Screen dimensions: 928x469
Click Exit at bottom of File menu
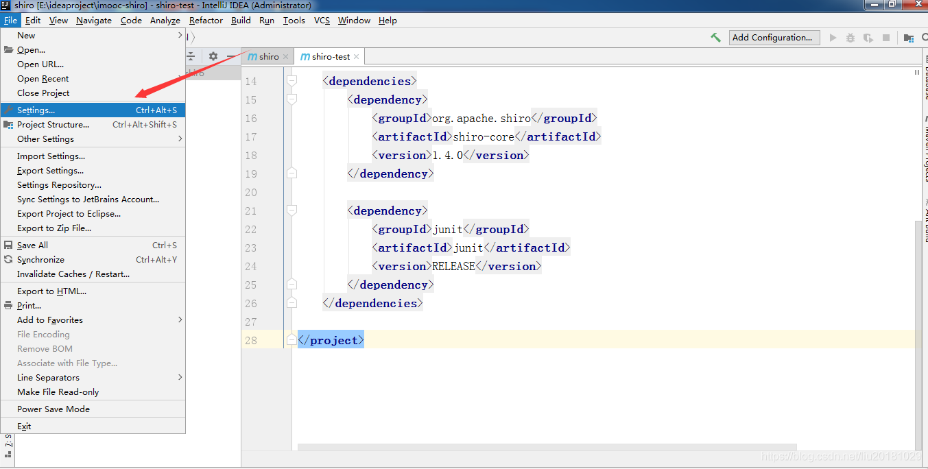click(x=93, y=426)
